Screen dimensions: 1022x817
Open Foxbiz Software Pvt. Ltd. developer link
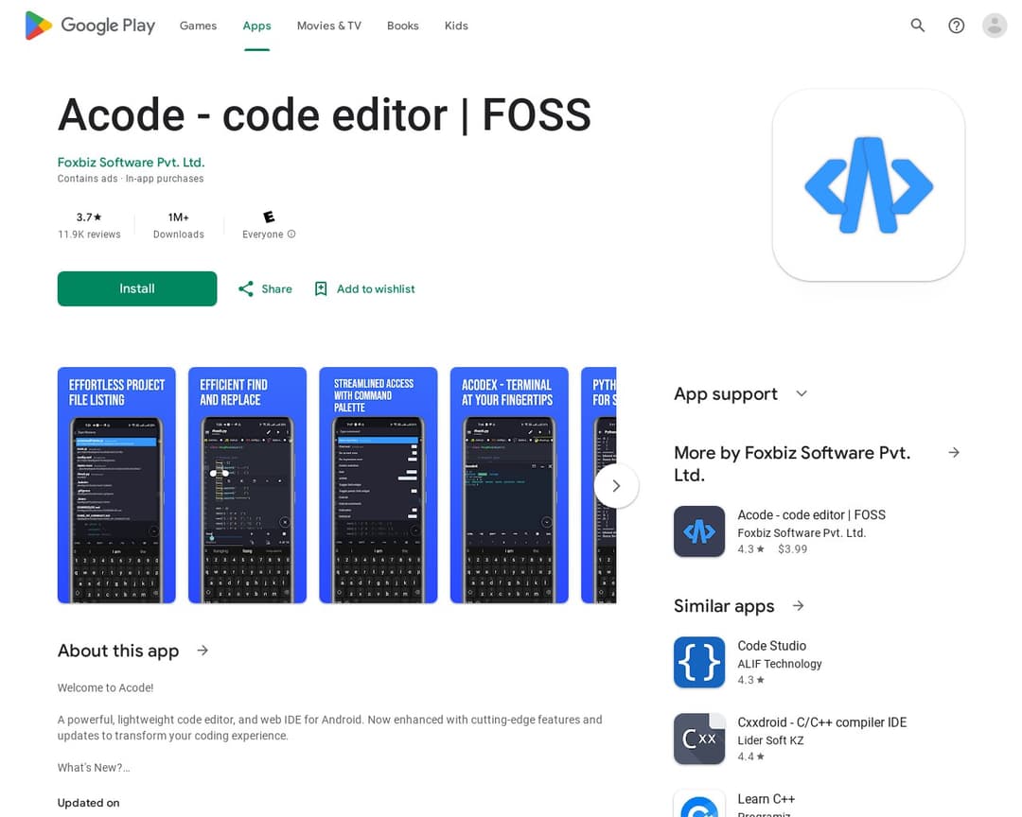[131, 162]
